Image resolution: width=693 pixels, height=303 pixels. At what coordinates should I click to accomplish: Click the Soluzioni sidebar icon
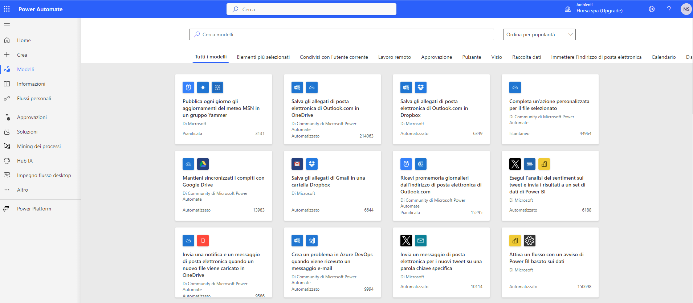(x=7, y=132)
